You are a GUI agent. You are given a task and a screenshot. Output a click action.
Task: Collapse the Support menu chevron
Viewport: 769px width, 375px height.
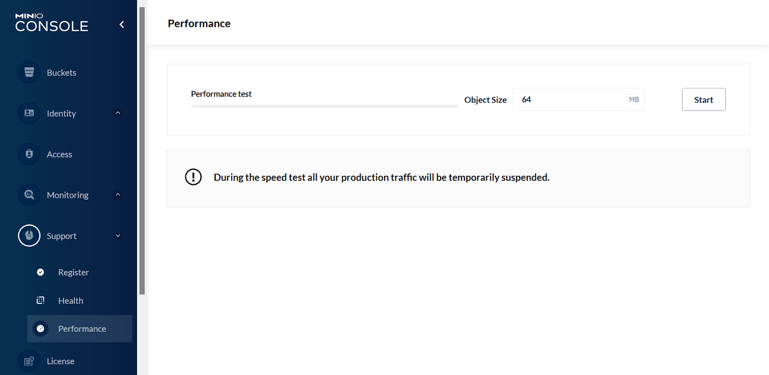[x=118, y=236]
